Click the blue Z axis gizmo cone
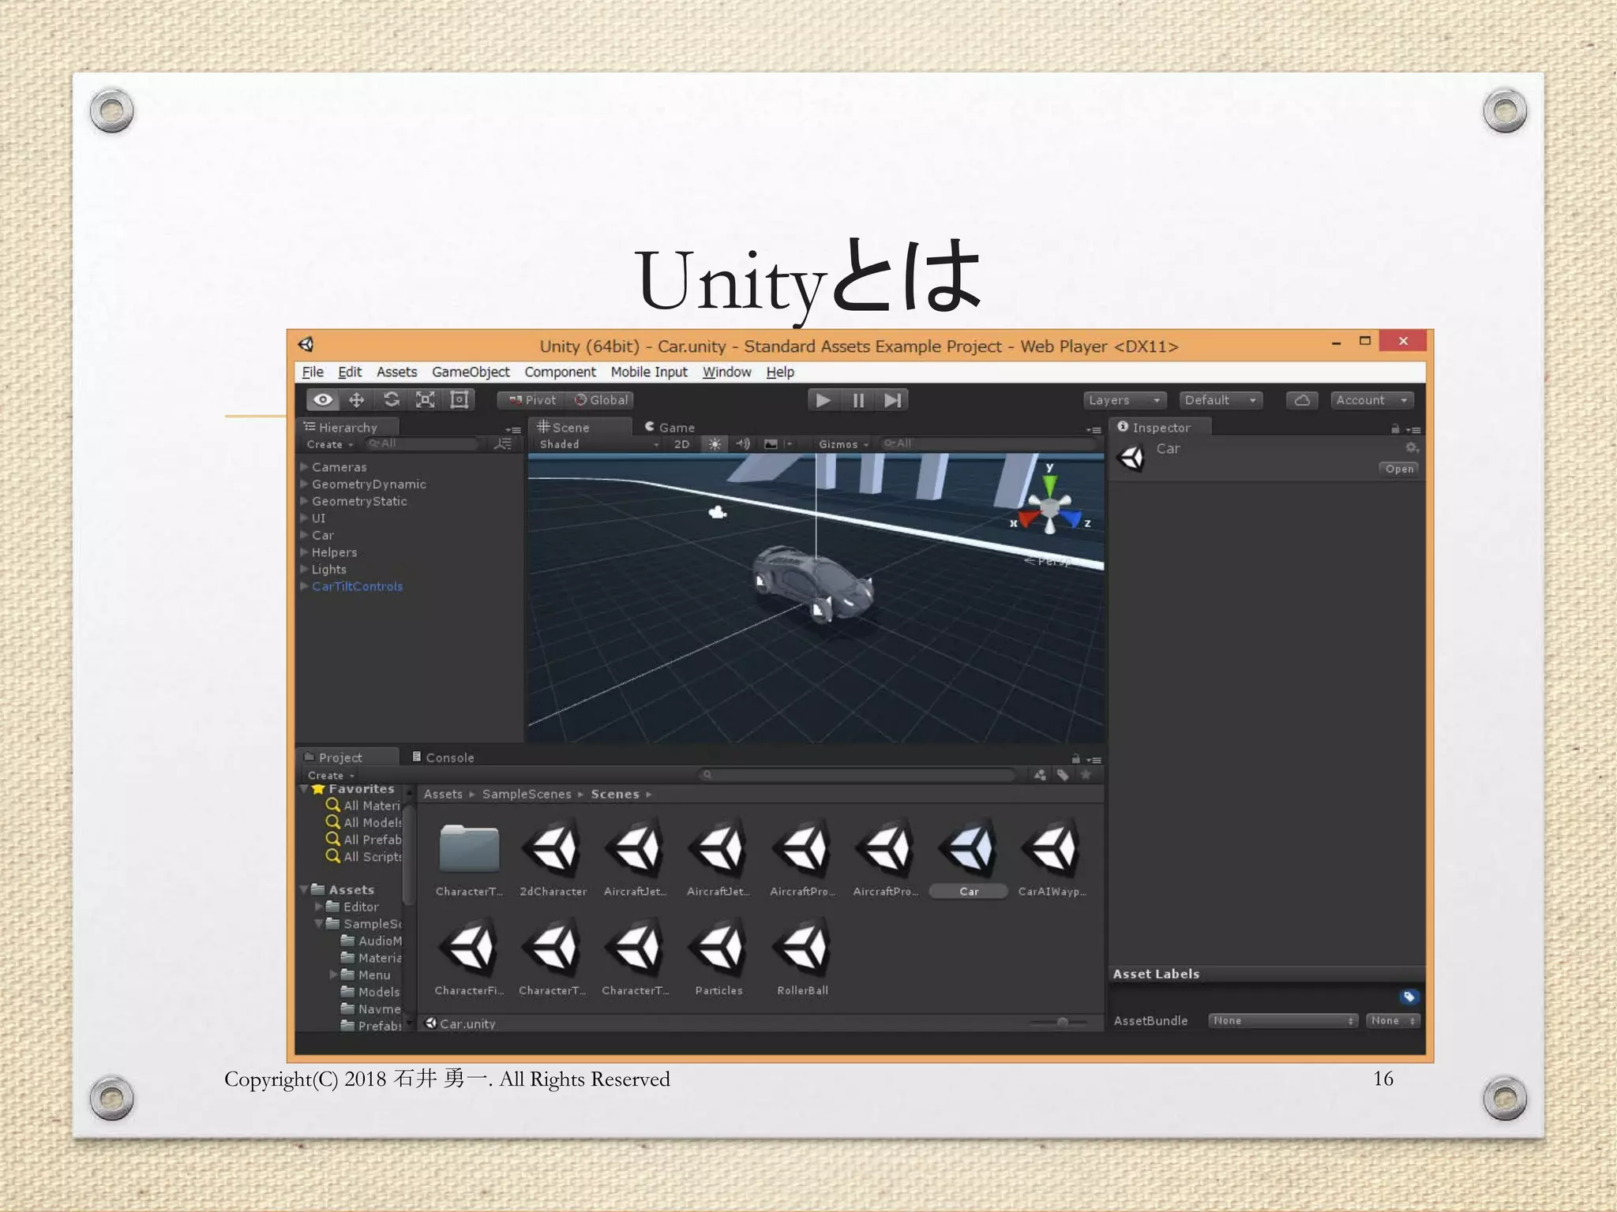Screen dimensions: 1617x1212 pos(1071,518)
